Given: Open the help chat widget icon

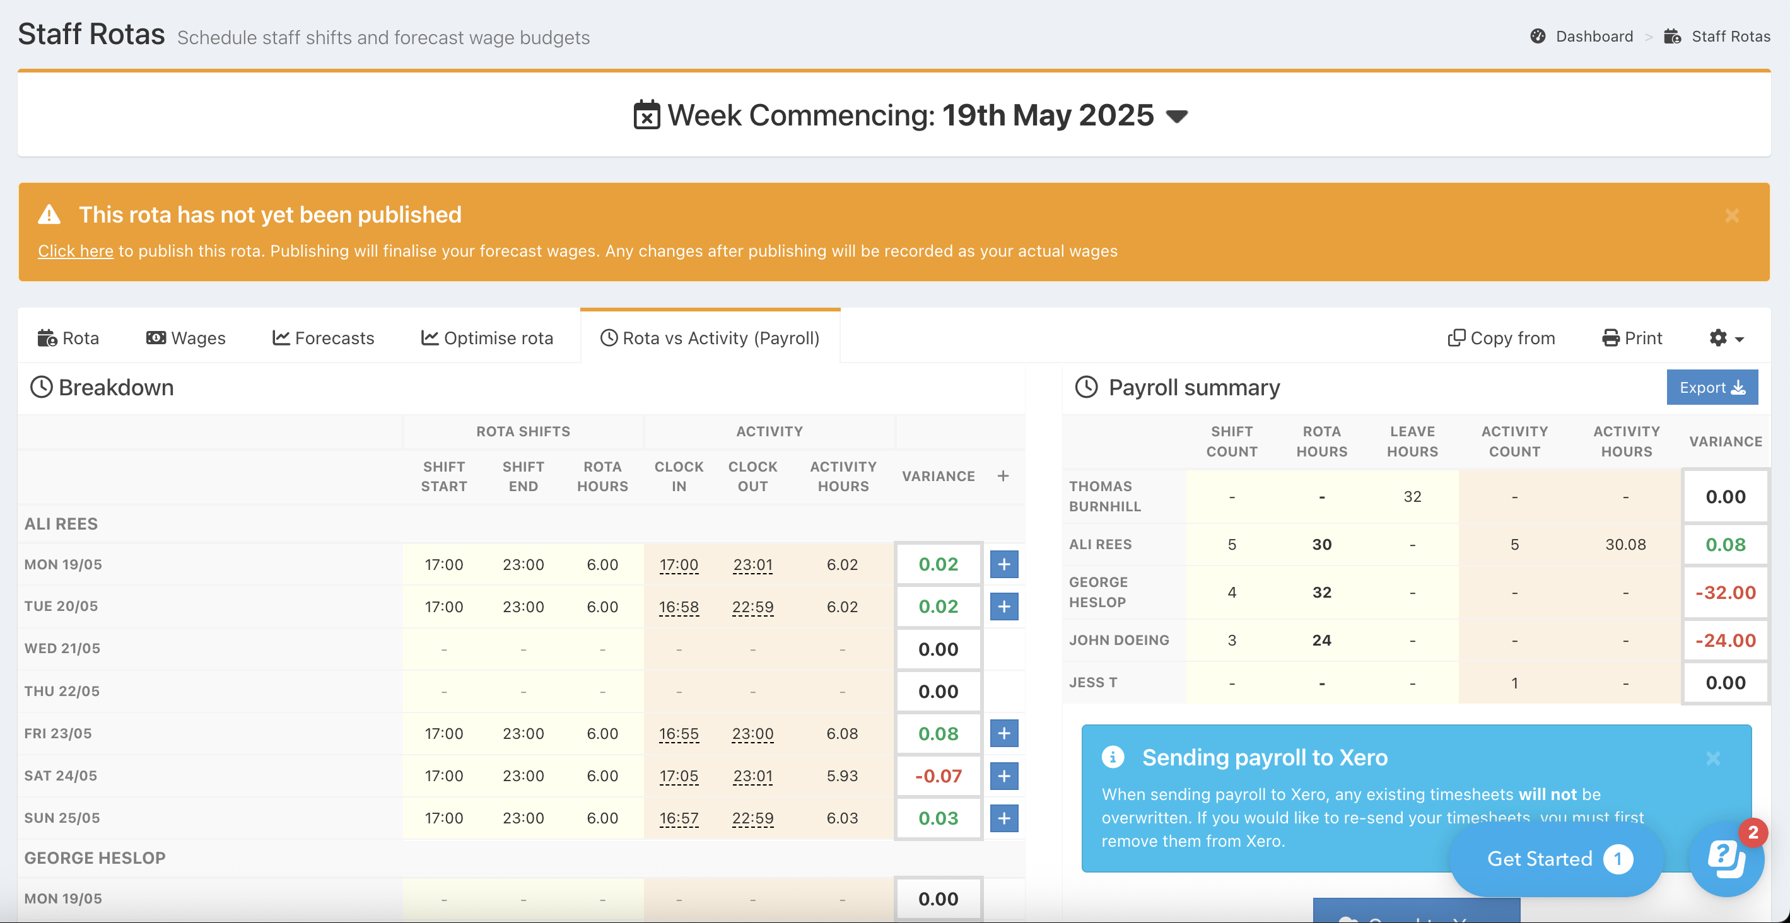Looking at the screenshot, I should (x=1726, y=860).
